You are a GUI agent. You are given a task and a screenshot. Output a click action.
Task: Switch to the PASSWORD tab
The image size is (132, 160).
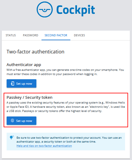(30, 35)
